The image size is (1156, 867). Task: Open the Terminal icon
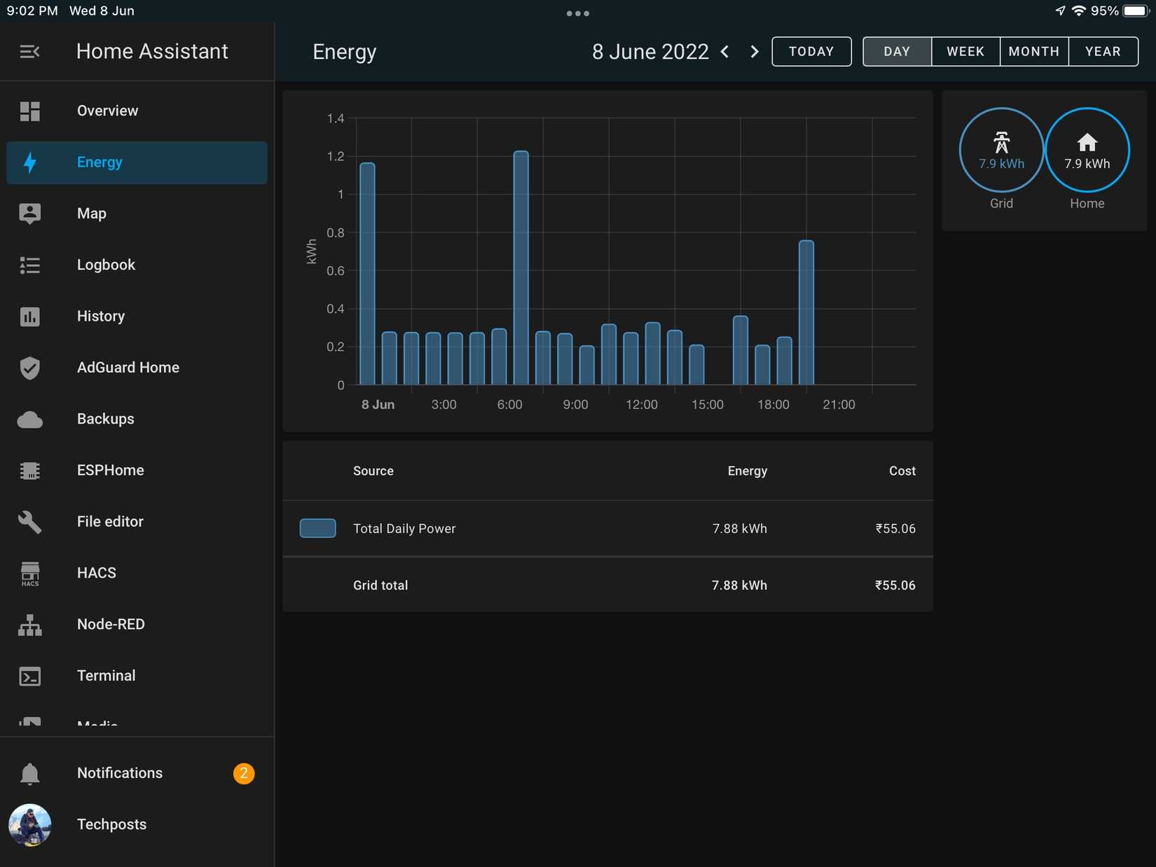coord(29,676)
